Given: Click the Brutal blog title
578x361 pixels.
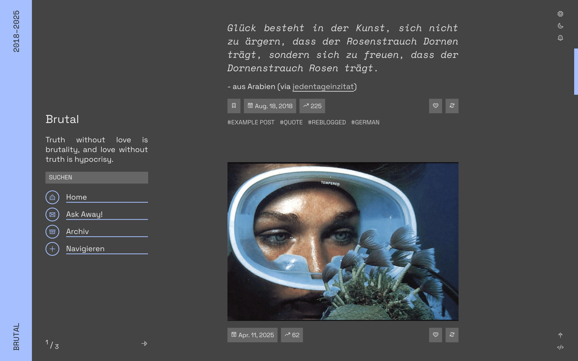Looking at the screenshot, I should click(x=62, y=119).
